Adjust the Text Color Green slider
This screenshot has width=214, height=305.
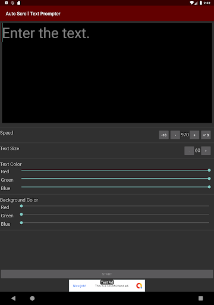coord(115,179)
